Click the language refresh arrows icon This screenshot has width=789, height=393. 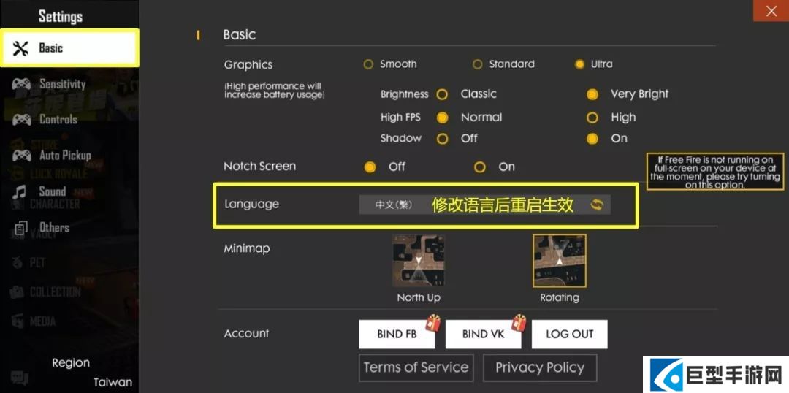coord(597,205)
